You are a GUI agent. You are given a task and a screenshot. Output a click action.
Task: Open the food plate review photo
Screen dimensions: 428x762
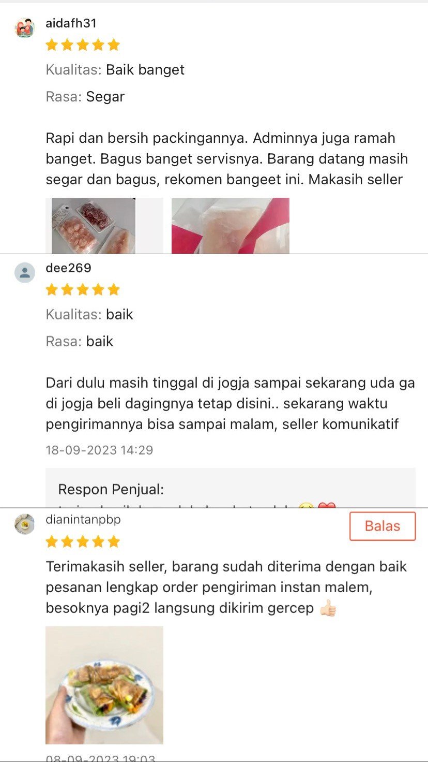pyautogui.click(x=104, y=685)
